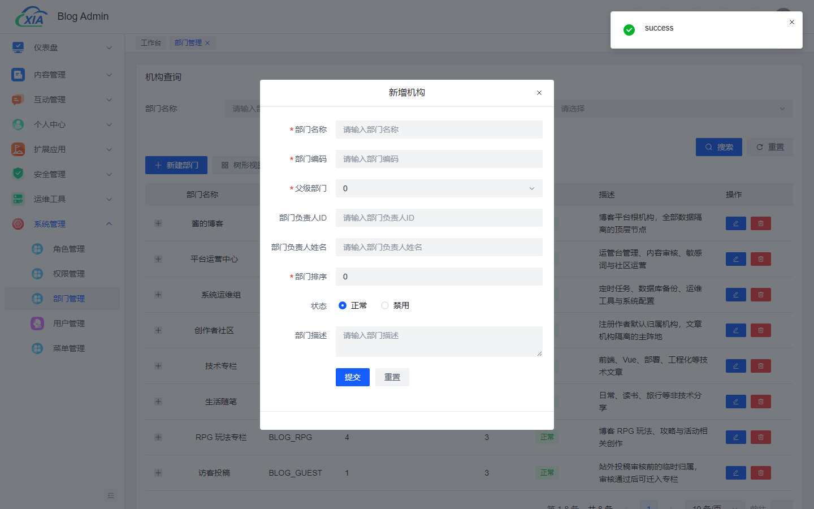Click the 搜索 search button
814x509 pixels.
(x=719, y=147)
